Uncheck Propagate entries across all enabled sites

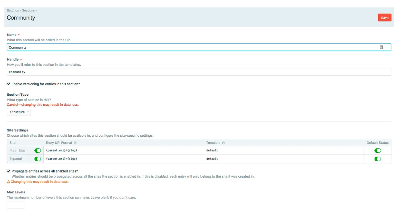[9, 171]
